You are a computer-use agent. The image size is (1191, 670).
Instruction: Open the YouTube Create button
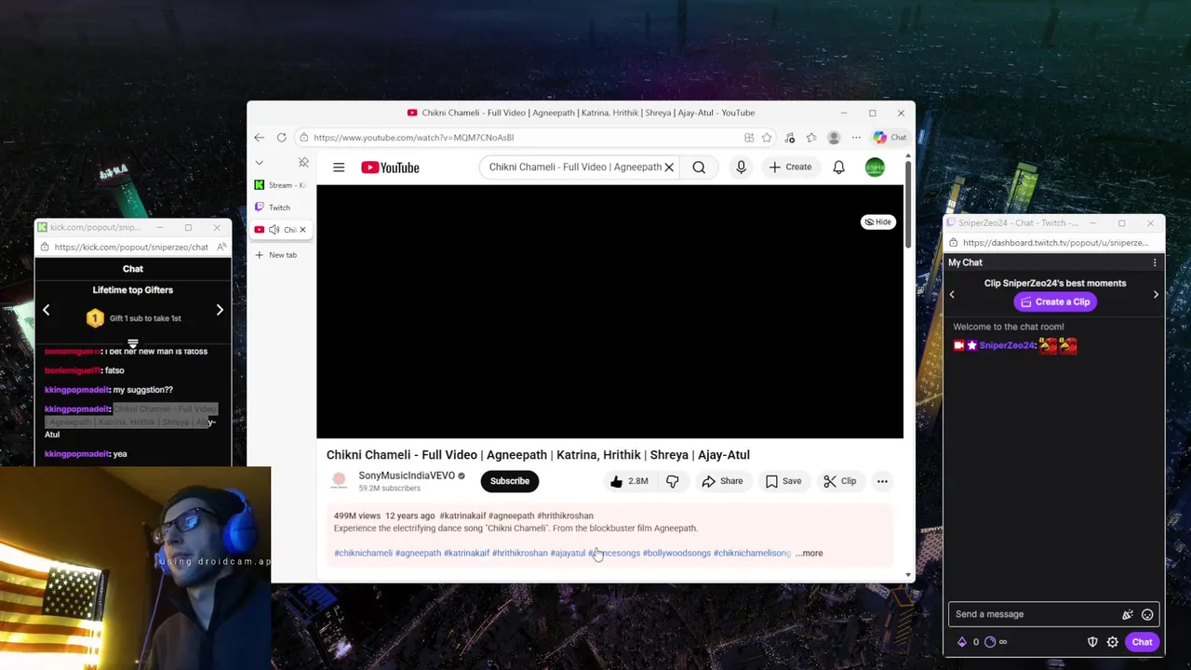click(790, 167)
